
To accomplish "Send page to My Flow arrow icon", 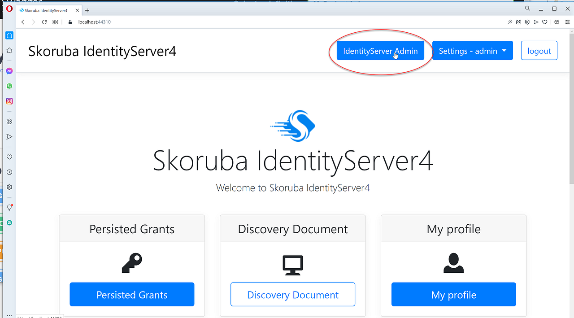I will [x=536, y=22].
